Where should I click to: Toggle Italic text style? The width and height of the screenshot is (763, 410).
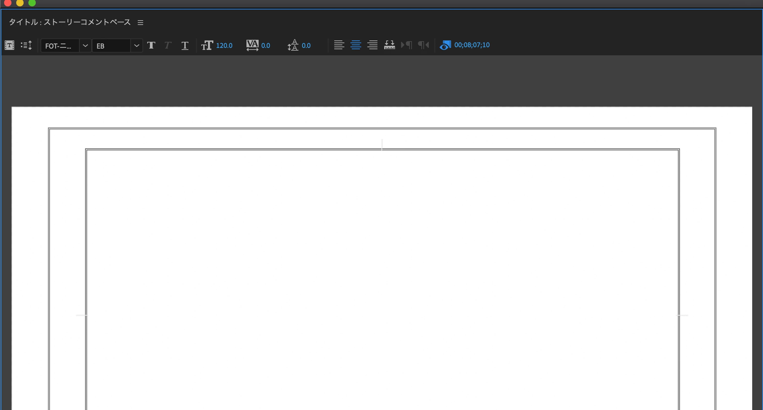pyautogui.click(x=168, y=45)
